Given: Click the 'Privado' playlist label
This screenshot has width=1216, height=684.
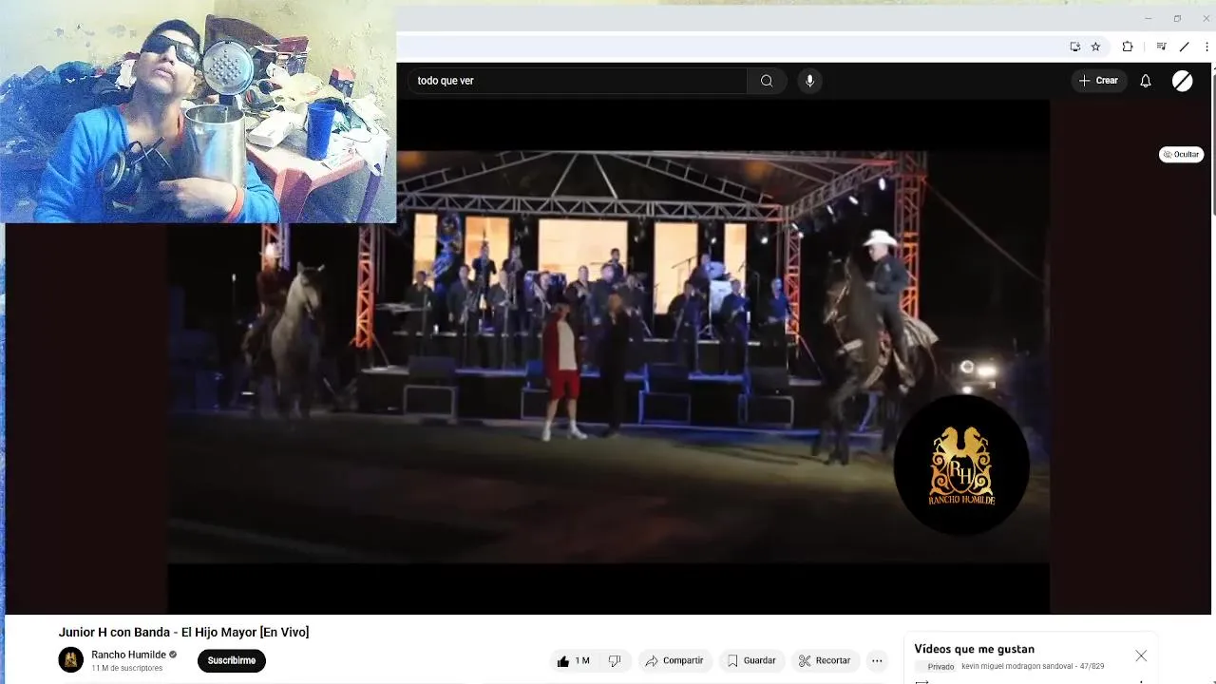Looking at the screenshot, I should [940, 667].
